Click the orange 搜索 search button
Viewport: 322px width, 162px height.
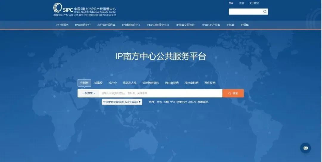[233, 93]
